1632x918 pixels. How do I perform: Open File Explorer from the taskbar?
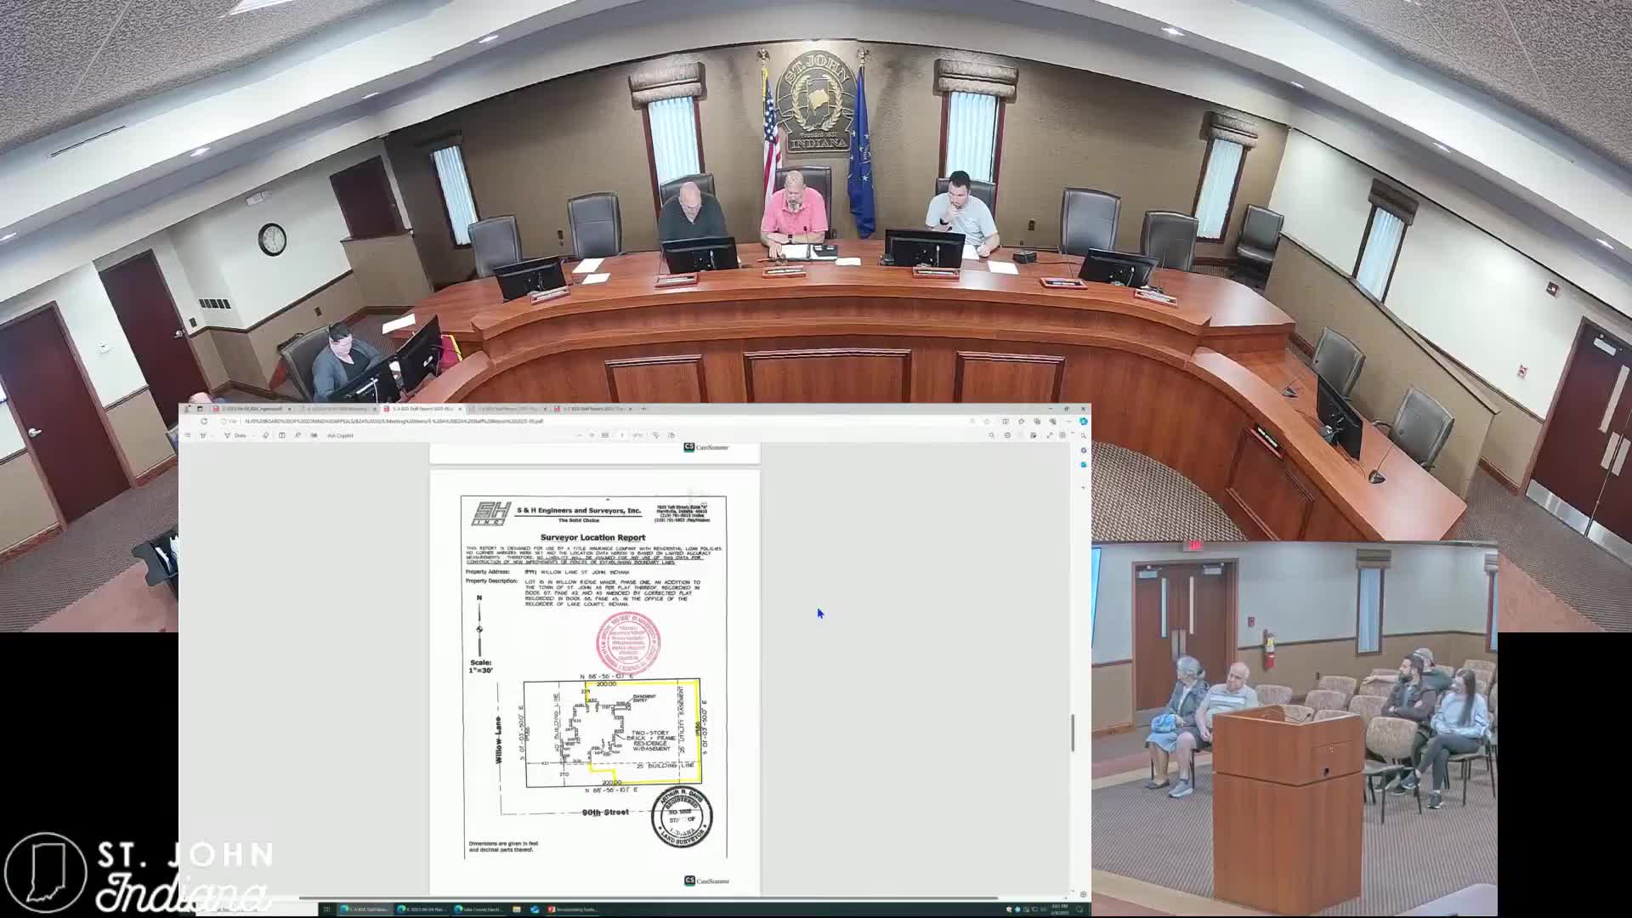(517, 910)
